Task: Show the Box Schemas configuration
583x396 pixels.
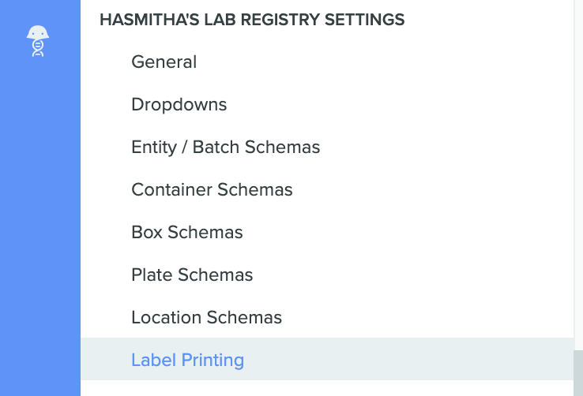Action: (187, 232)
